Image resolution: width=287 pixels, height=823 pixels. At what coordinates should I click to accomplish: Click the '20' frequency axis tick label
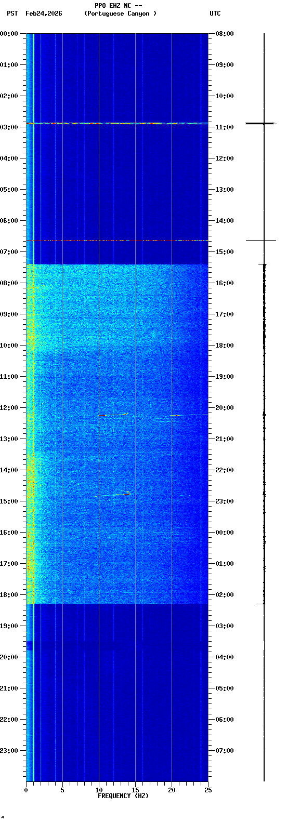(x=172, y=790)
